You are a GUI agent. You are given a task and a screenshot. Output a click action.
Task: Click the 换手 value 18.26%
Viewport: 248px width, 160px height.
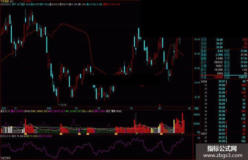(x=219, y=70)
